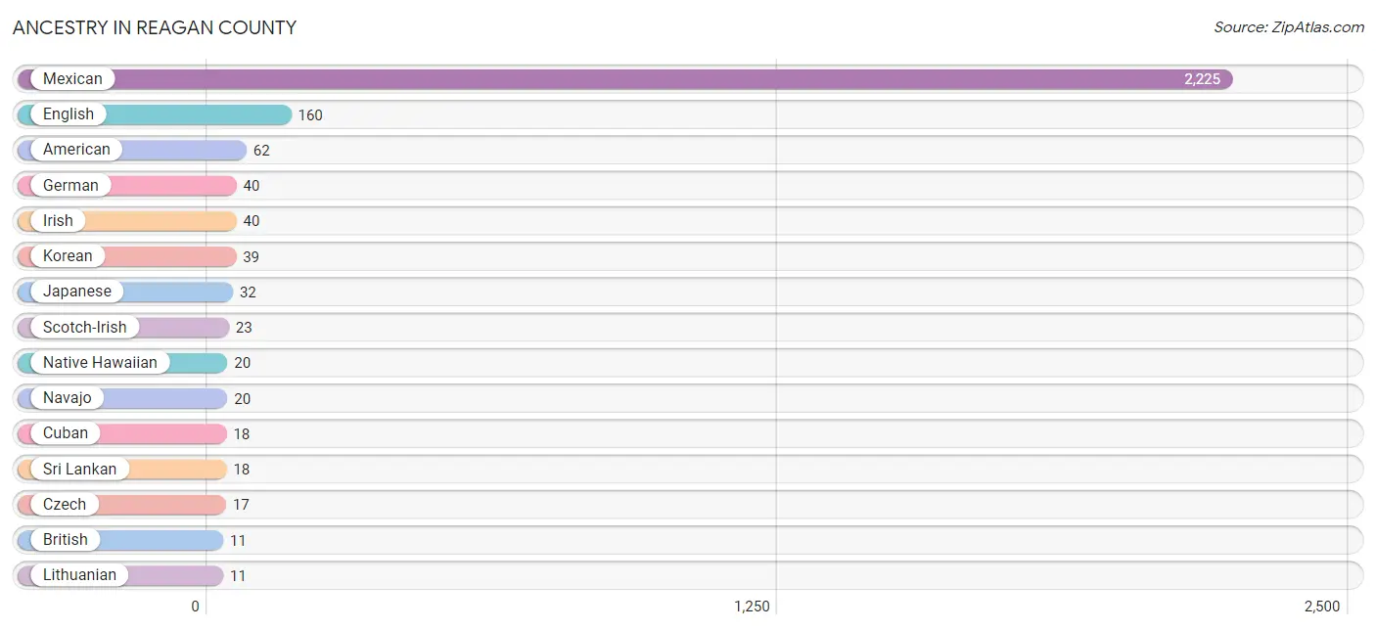This screenshot has height=630, width=1376.
Task: Click the Native Hawaiian bar label
Action: 100,362
